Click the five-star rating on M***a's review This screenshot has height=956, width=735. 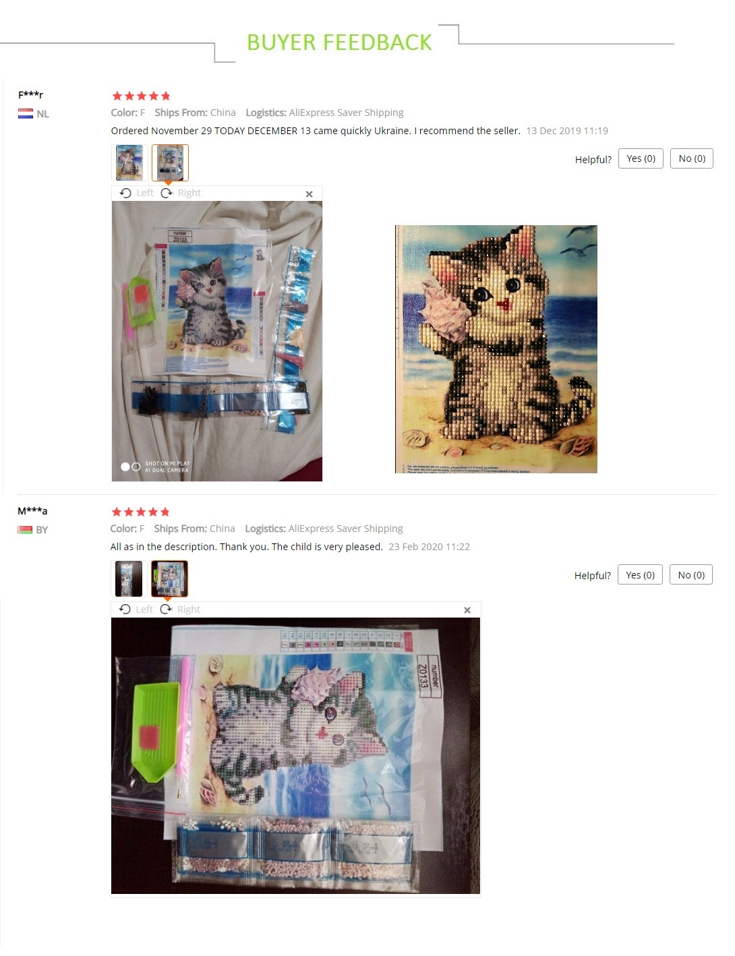point(140,512)
